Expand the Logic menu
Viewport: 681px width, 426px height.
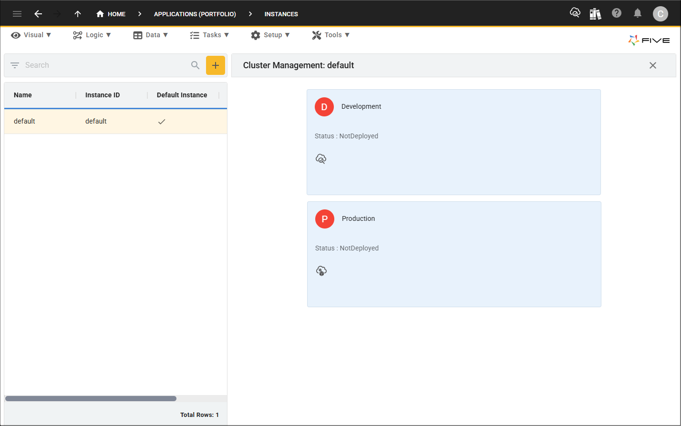pos(92,35)
